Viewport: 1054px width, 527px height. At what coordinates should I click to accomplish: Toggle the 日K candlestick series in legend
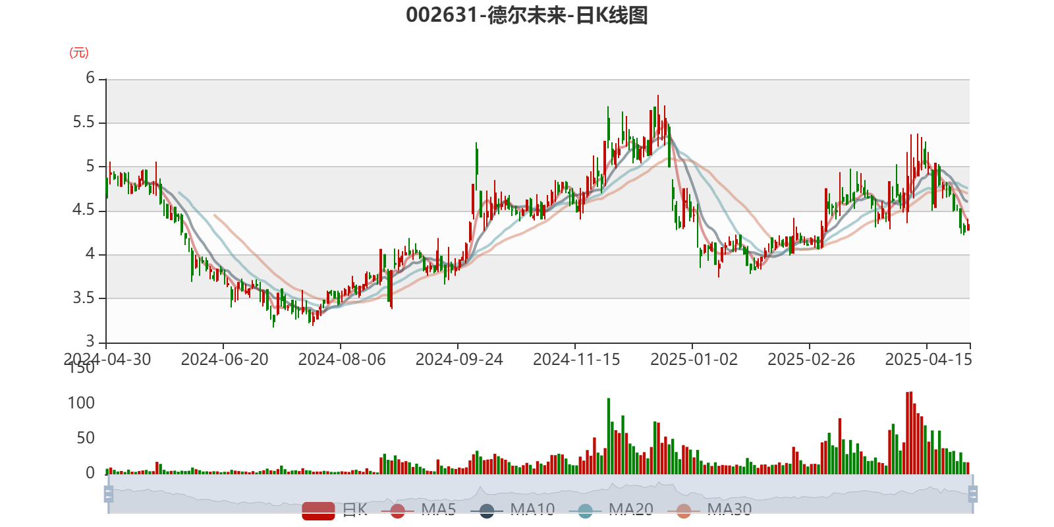(335, 510)
